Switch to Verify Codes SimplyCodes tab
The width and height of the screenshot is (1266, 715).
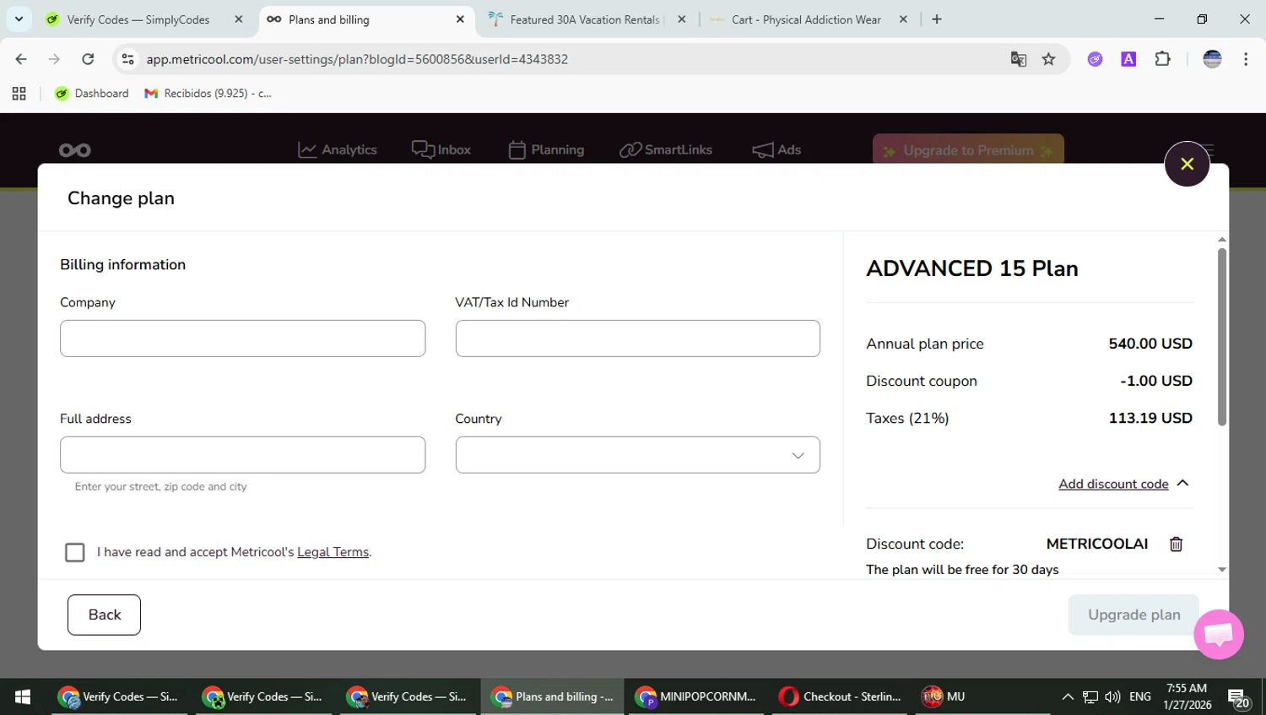coord(138,19)
